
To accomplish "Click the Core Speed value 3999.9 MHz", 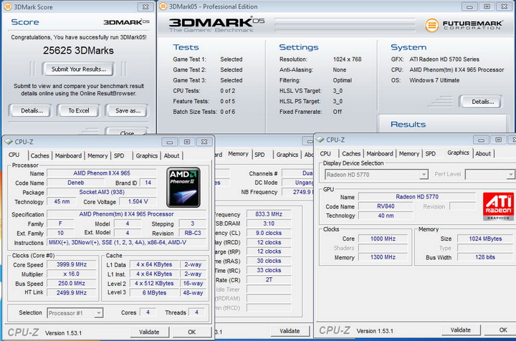I will tap(72, 264).
